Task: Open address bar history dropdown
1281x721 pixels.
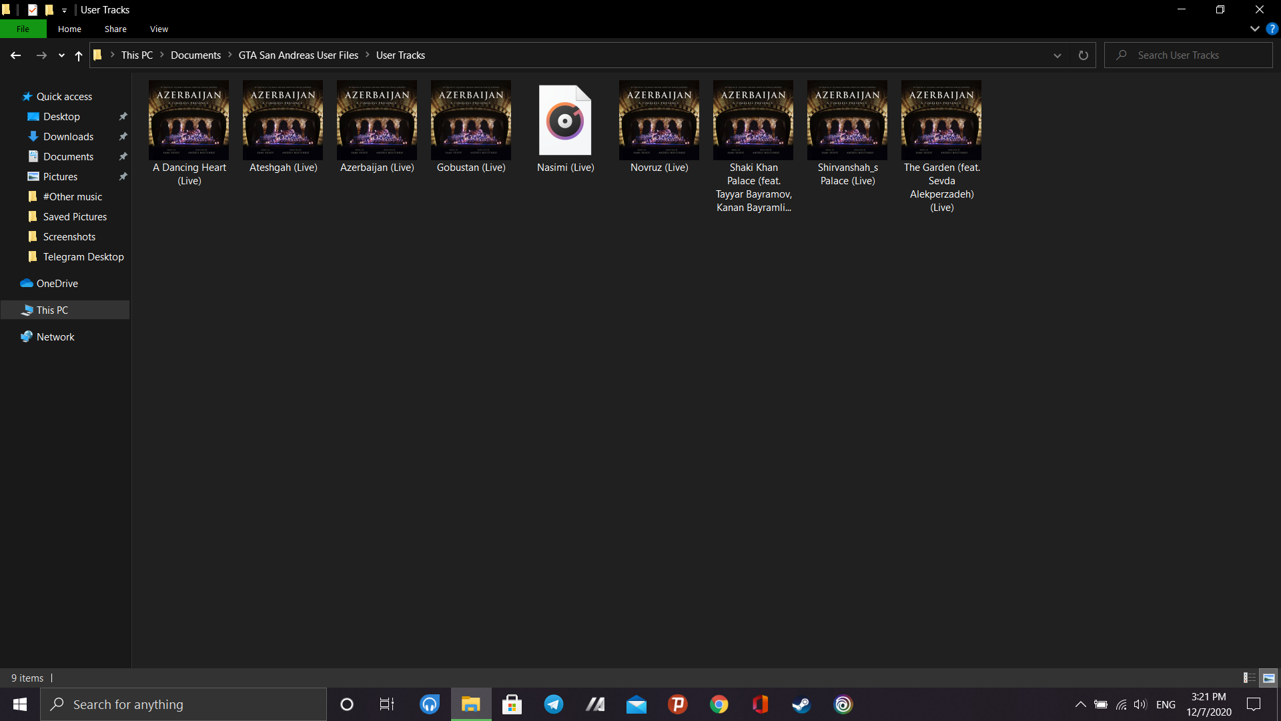Action: (x=1057, y=55)
